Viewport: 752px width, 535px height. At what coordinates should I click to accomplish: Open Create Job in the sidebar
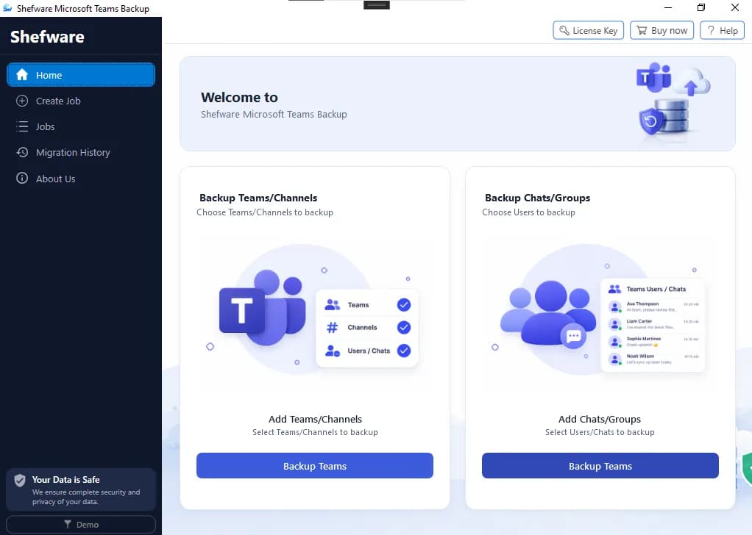81,101
